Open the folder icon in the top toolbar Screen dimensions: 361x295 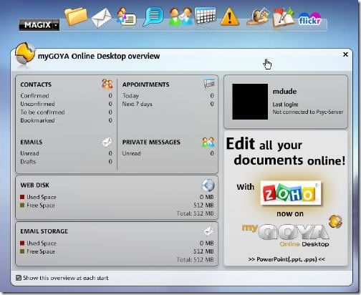pos(76,16)
